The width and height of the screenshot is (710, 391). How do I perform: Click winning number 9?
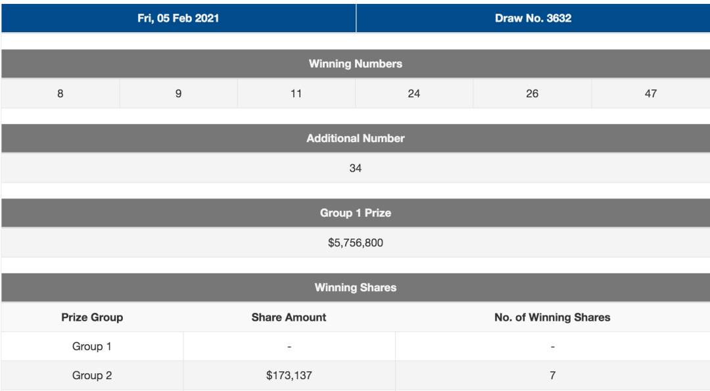(x=178, y=93)
